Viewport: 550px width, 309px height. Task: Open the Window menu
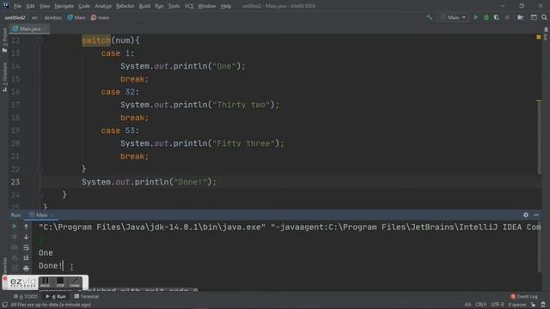pos(206,6)
